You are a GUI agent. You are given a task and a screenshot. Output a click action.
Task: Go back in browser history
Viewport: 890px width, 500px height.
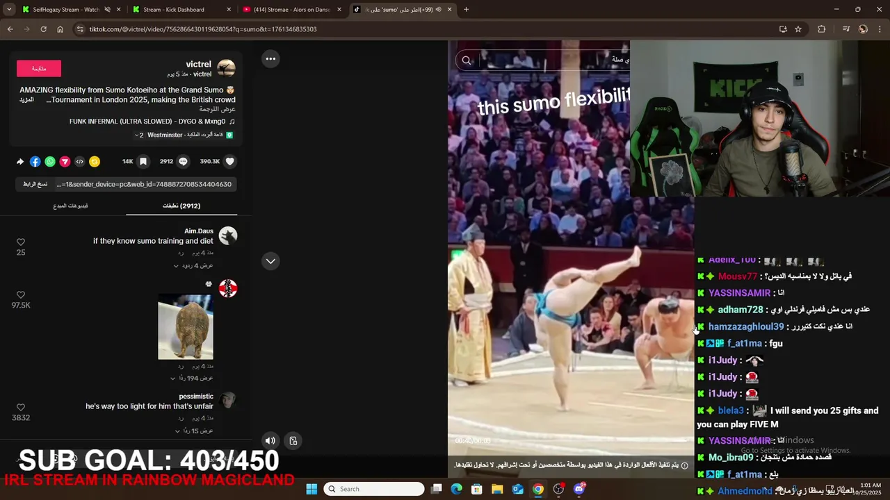coord(10,29)
